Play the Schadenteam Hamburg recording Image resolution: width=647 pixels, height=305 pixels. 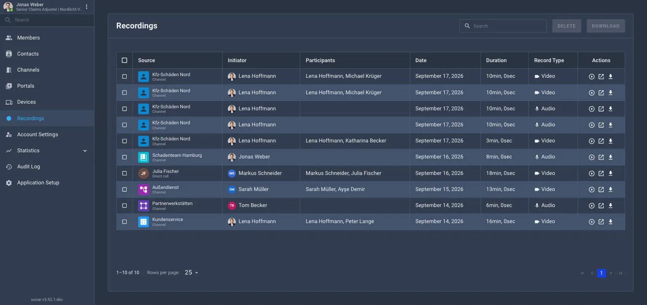[x=591, y=157]
